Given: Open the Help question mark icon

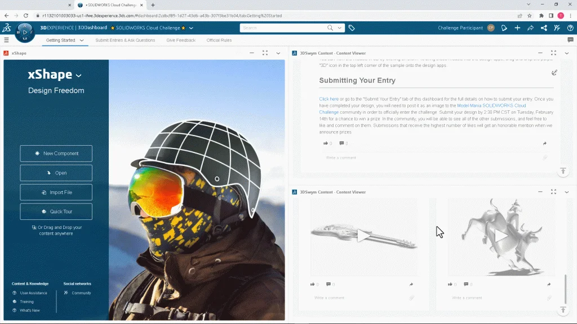Looking at the screenshot, I should pos(570,28).
